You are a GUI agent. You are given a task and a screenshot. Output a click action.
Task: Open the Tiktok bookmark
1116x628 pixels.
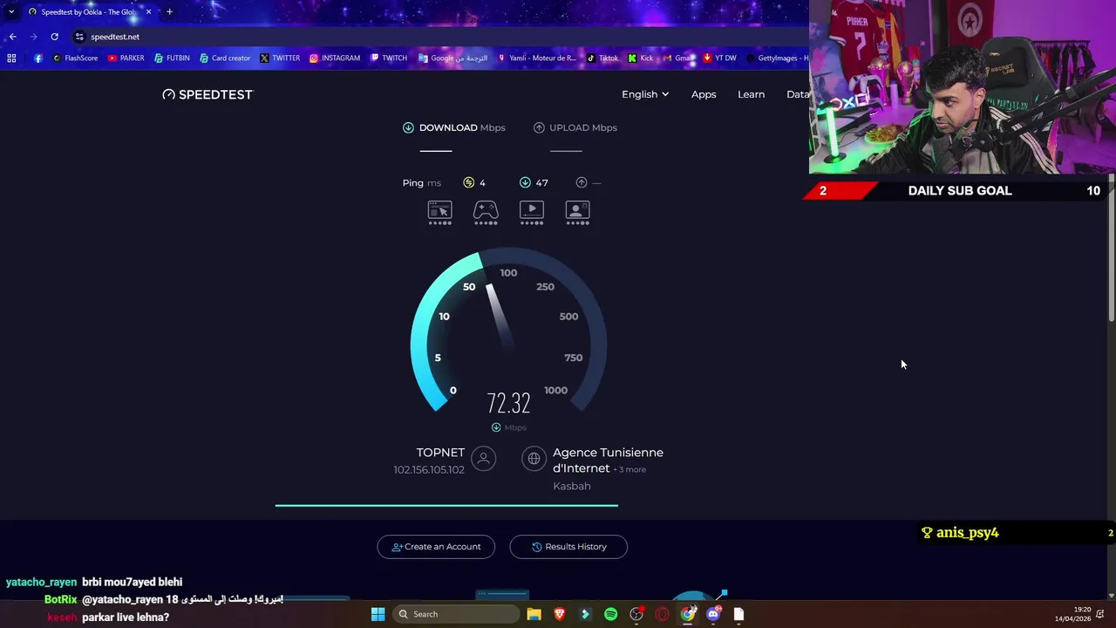pos(602,58)
